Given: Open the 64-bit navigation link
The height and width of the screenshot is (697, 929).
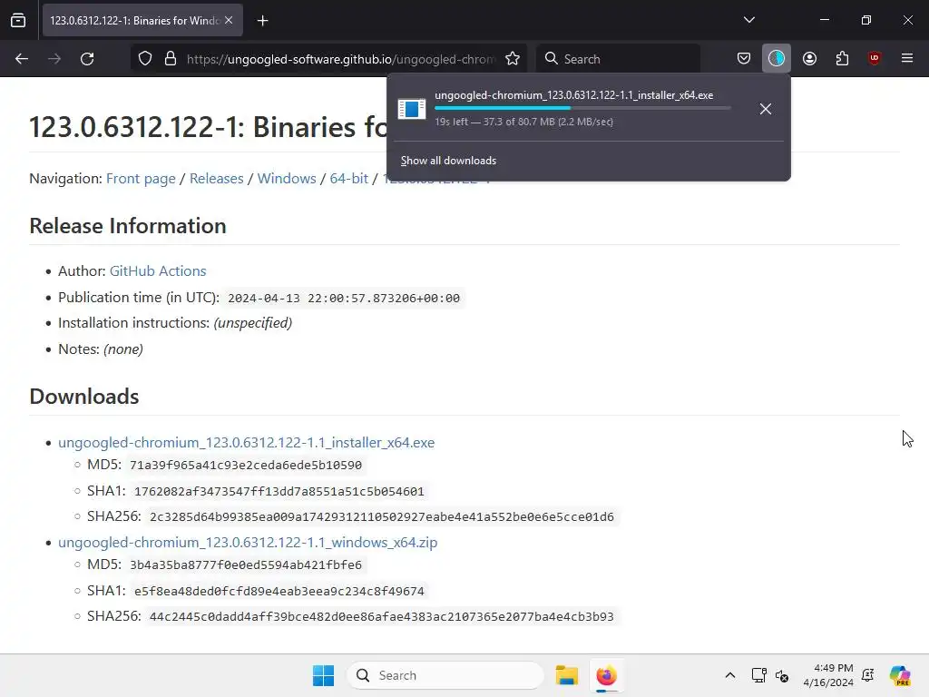Looking at the screenshot, I should click(349, 179).
